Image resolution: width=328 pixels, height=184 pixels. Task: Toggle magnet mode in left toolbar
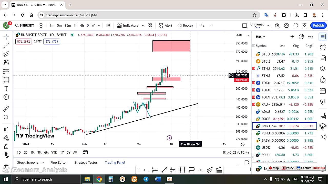6,129
